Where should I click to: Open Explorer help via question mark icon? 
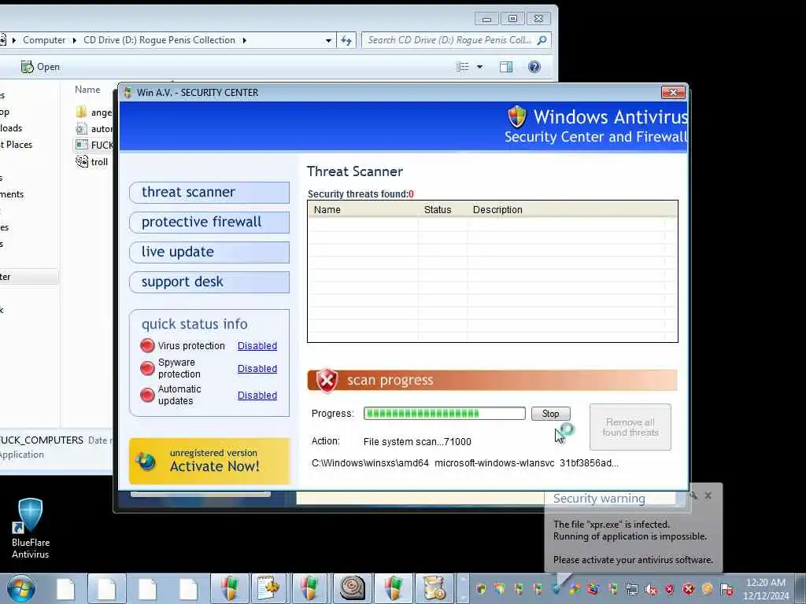(x=534, y=67)
